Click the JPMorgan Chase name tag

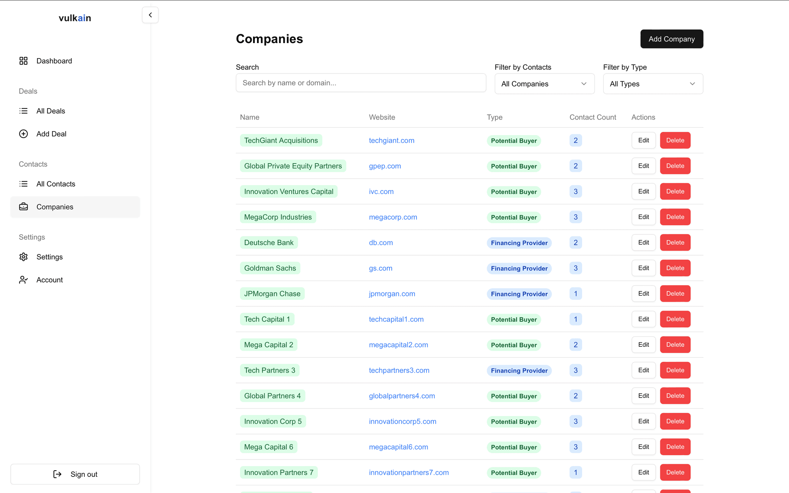pyautogui.click(x=272, y=294)
